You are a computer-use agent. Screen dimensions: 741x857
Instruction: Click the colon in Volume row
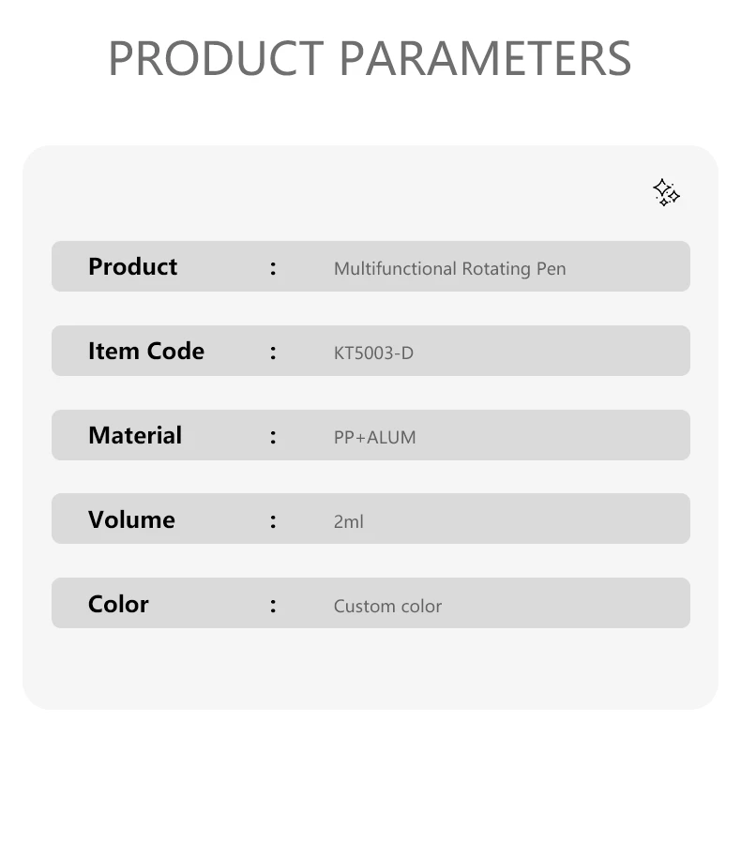click(273, 521)
